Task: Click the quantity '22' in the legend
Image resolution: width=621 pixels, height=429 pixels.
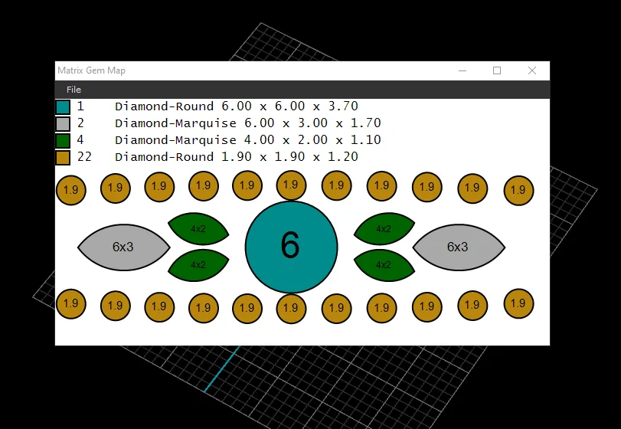Action: [x=84, y=157]
